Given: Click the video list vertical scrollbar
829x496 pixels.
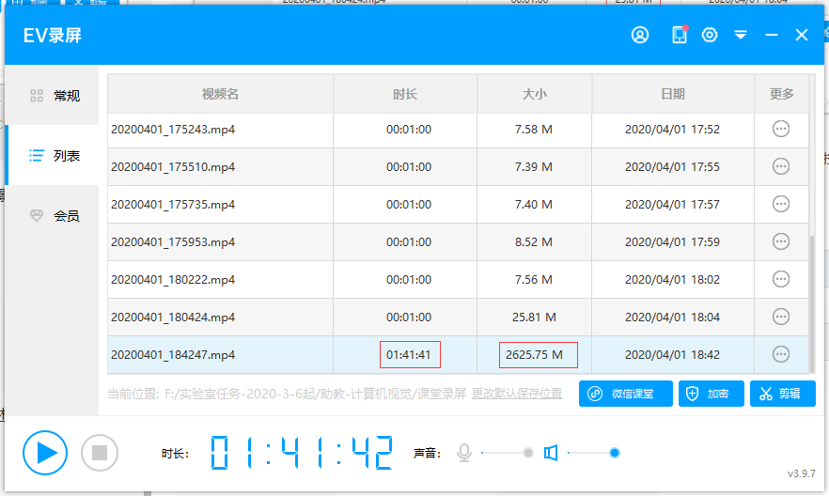Looking at the screenshot, I should tap(811, 303).
